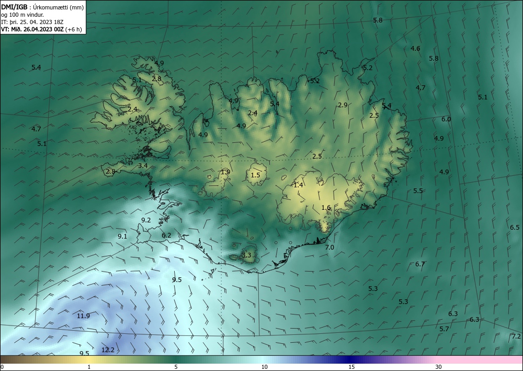This screenshot has width=523, height=371.
Task: Click the 11.9 precipitation value over the sea
Action: tap(83, 316)
